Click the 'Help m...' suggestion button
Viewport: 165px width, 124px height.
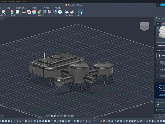[x=160, y=70]
